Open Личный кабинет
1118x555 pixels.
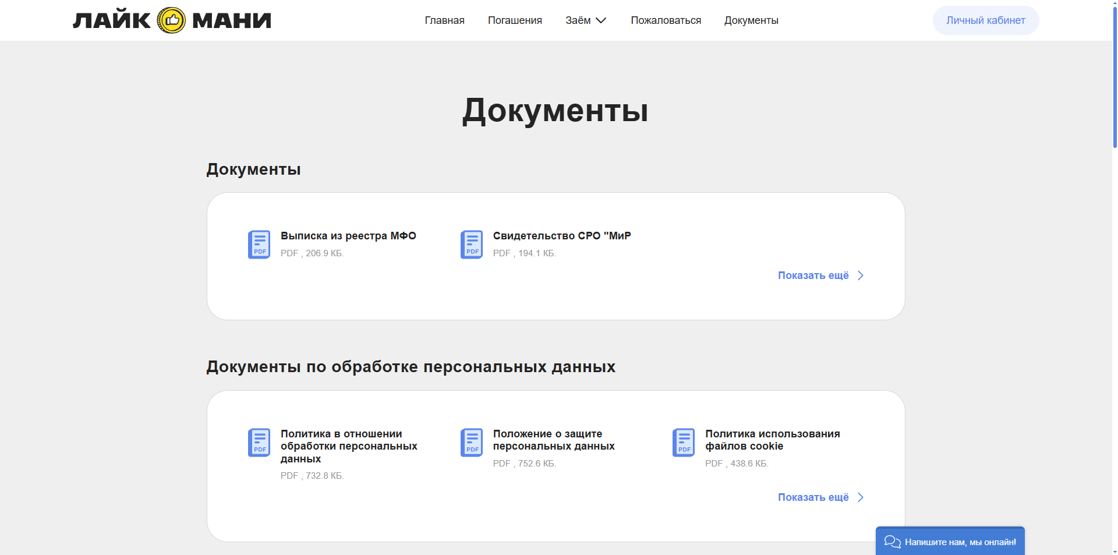tap(985, 20)
